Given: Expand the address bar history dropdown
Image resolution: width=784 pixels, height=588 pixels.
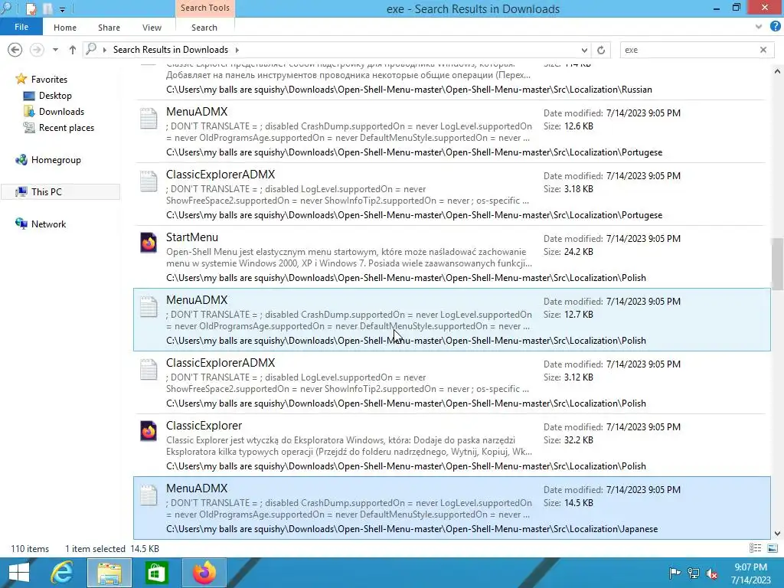Looking at the screenshot, I should click(x=584, y=50).
